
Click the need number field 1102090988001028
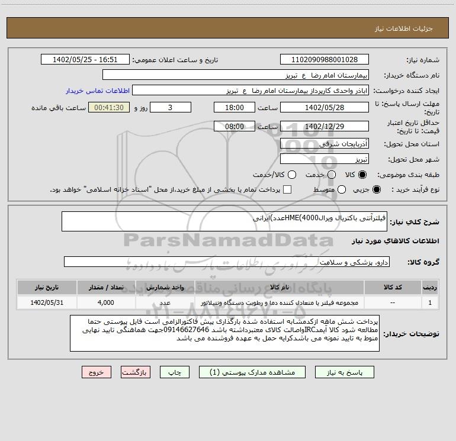(x=325, y=59)
